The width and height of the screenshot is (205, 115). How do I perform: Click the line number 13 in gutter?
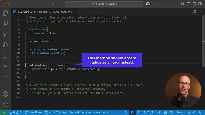coord(18,65)
